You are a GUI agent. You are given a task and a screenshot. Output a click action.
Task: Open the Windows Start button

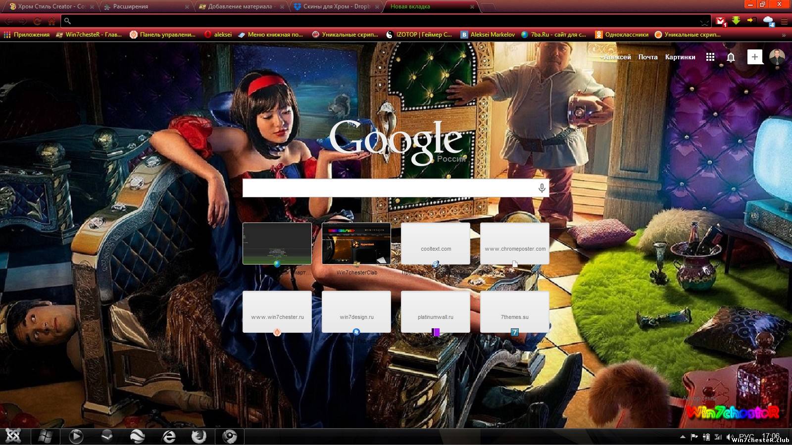point(46,436)
